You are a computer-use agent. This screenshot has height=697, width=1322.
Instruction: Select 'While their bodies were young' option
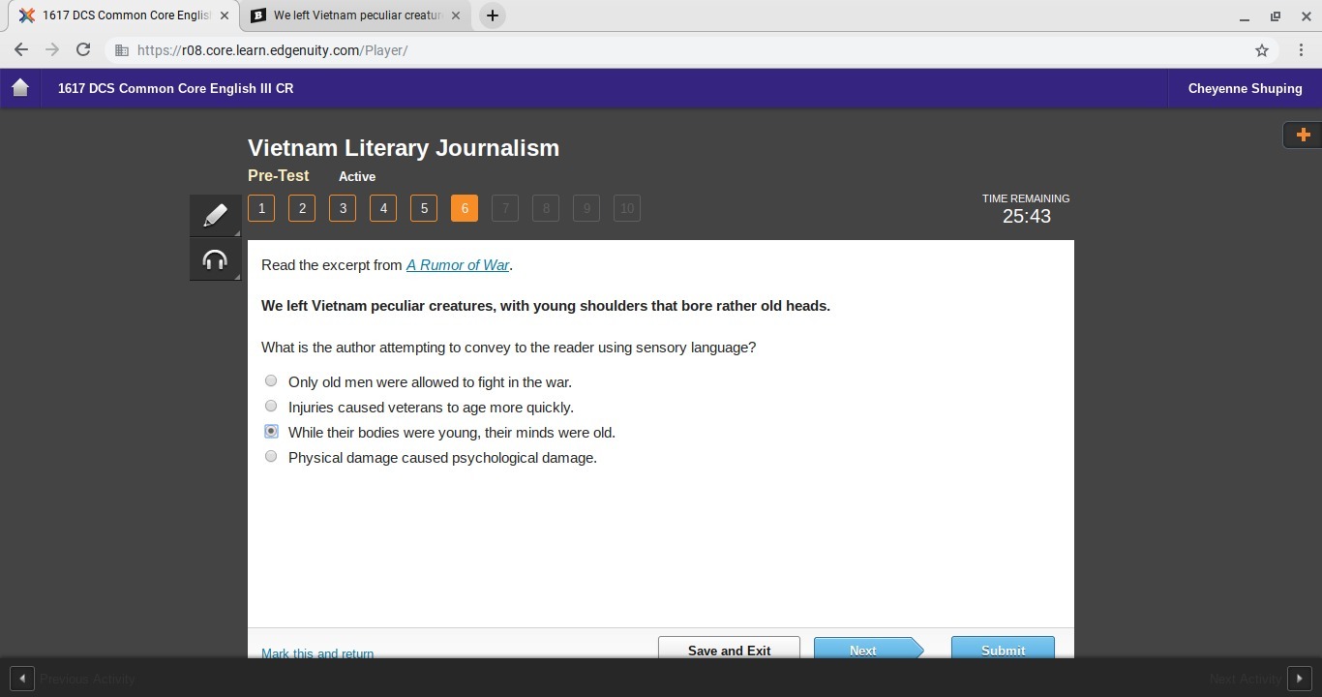pyautogui.click(x=271, y=432)
